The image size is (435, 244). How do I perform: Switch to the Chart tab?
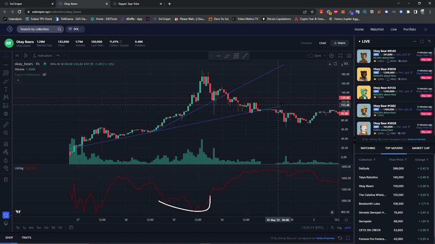tap(323, 43)
